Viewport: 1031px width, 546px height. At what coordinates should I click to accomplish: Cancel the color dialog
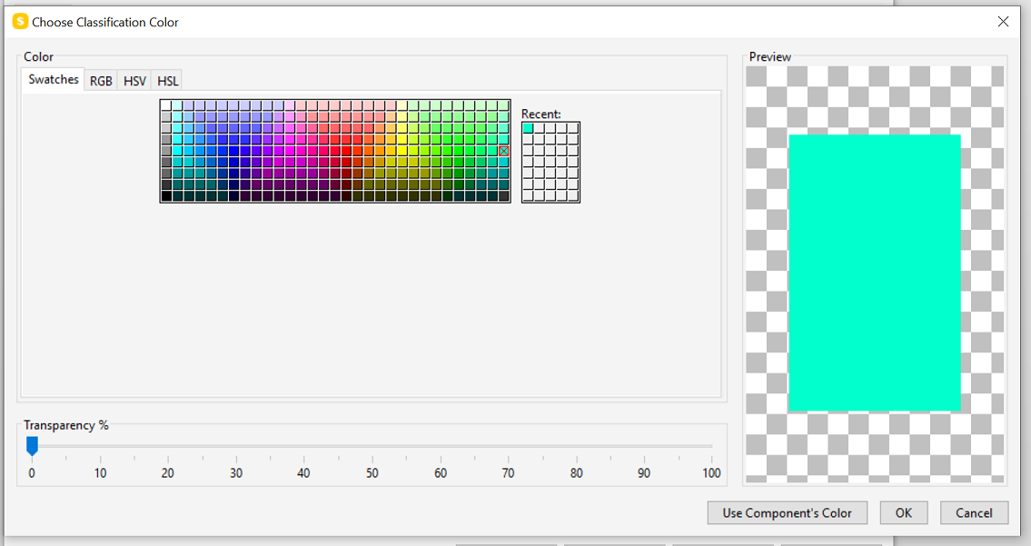pyautogui.click(x=974, y=513)
